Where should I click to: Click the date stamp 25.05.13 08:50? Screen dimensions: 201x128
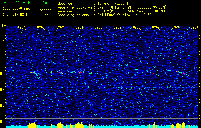(x=16, y=15)
